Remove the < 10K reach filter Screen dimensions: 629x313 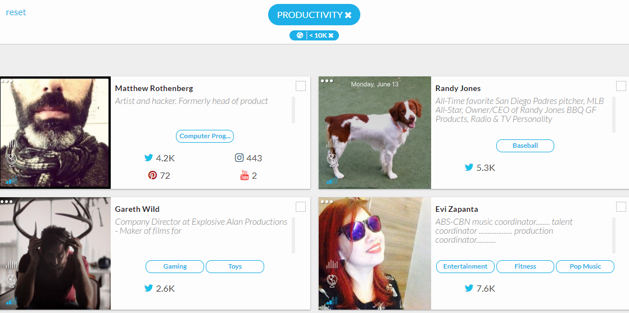coord(331,35)
